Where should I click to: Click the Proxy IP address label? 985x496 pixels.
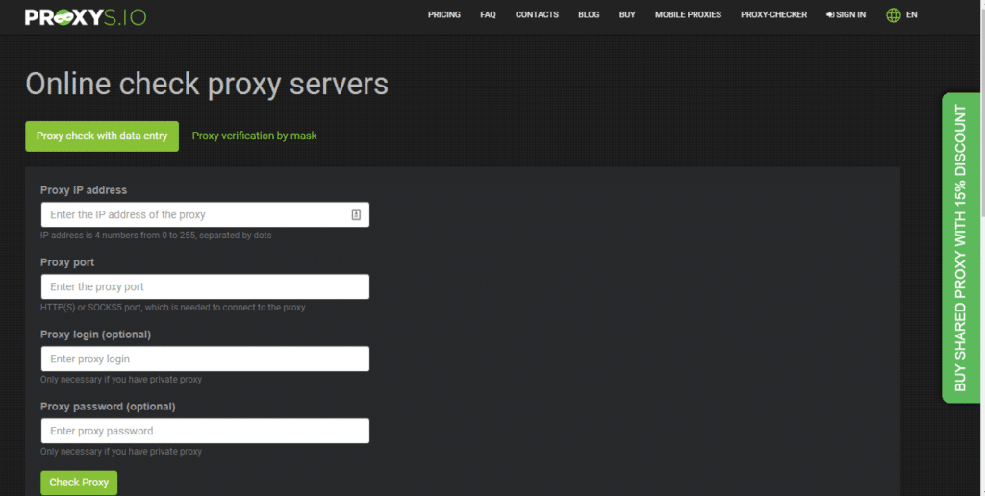pos(84,190)
